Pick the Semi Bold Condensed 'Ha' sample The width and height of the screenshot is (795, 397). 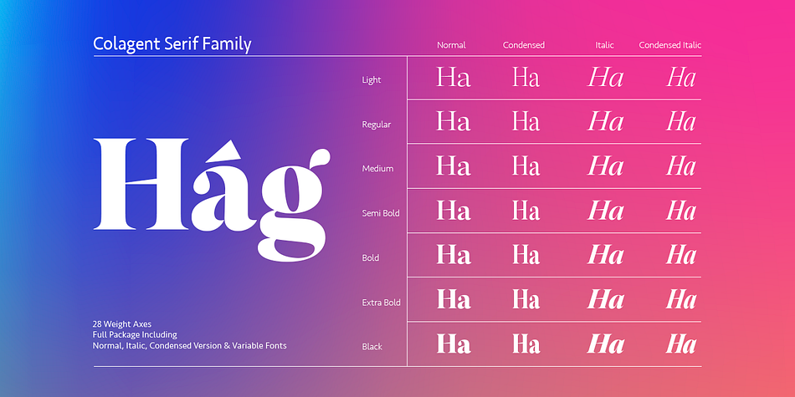point(526,211)
